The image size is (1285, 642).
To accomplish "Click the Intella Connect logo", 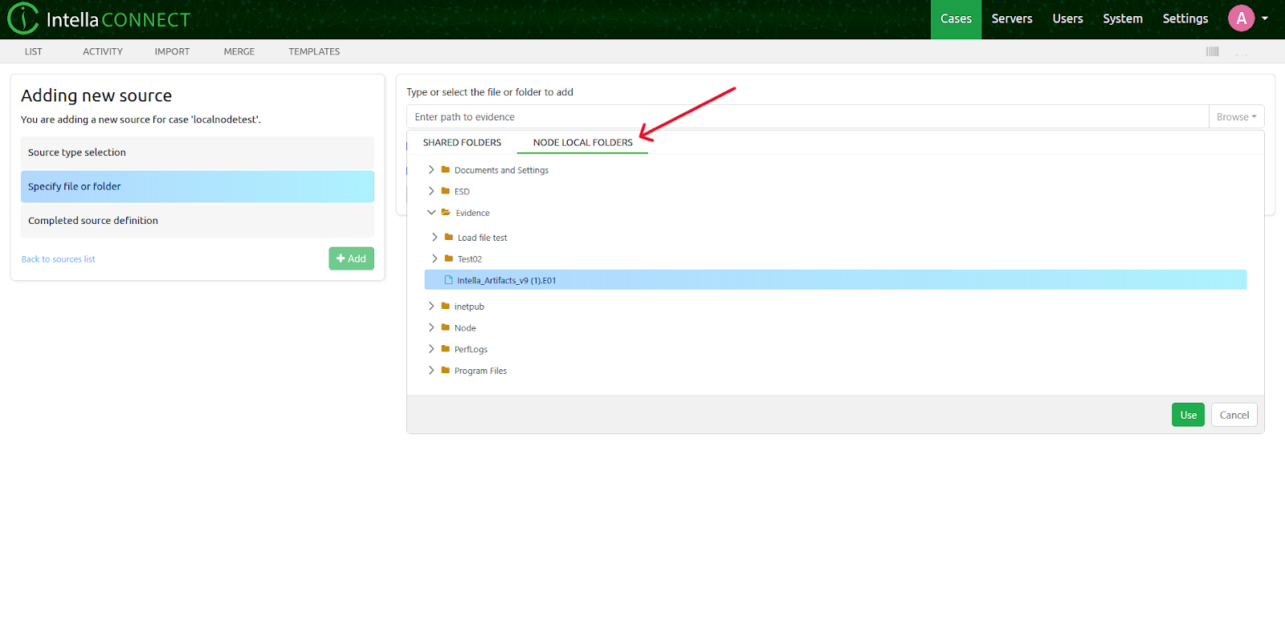I will (x=99, y=19).
